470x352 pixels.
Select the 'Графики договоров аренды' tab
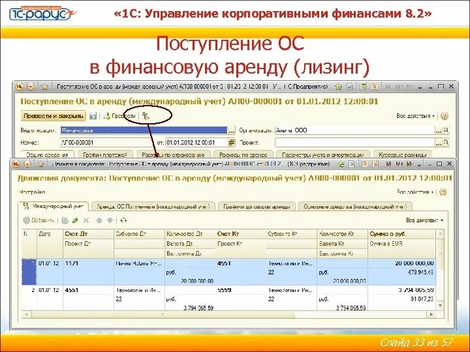(257, 206)
